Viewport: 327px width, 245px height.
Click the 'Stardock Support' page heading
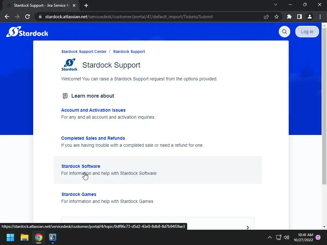point(111,65)
